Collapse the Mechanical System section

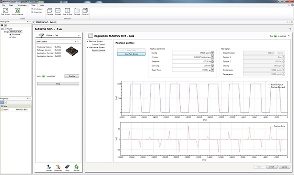coord(88,47)
